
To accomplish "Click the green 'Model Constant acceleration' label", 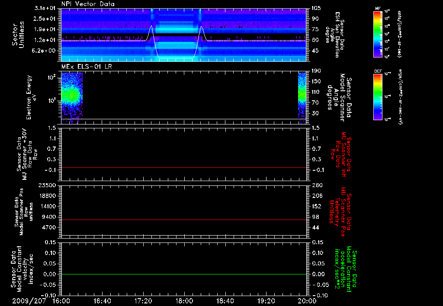I will tap(346, 269).
